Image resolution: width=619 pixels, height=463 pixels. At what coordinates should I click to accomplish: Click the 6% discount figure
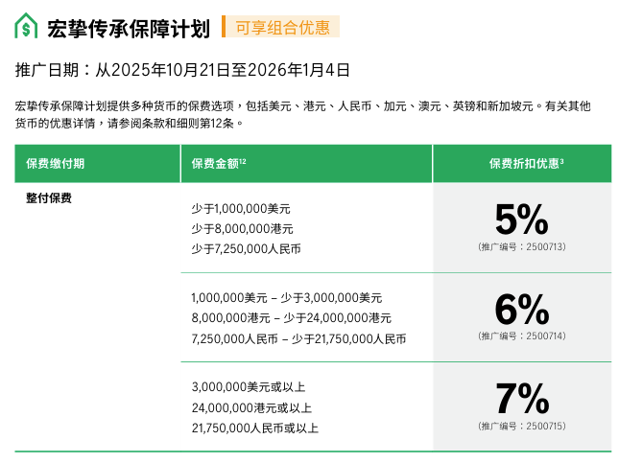click(521, 310)
